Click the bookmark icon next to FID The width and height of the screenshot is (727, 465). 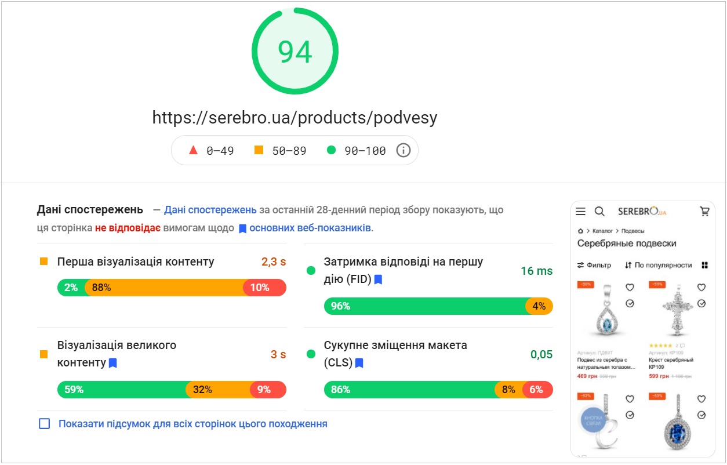(x=378, y=279)
